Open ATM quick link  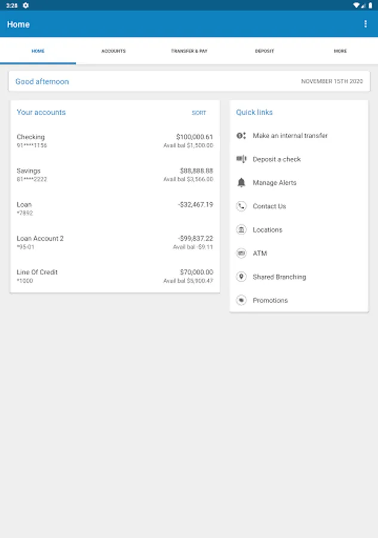click(x=299, y=253)
